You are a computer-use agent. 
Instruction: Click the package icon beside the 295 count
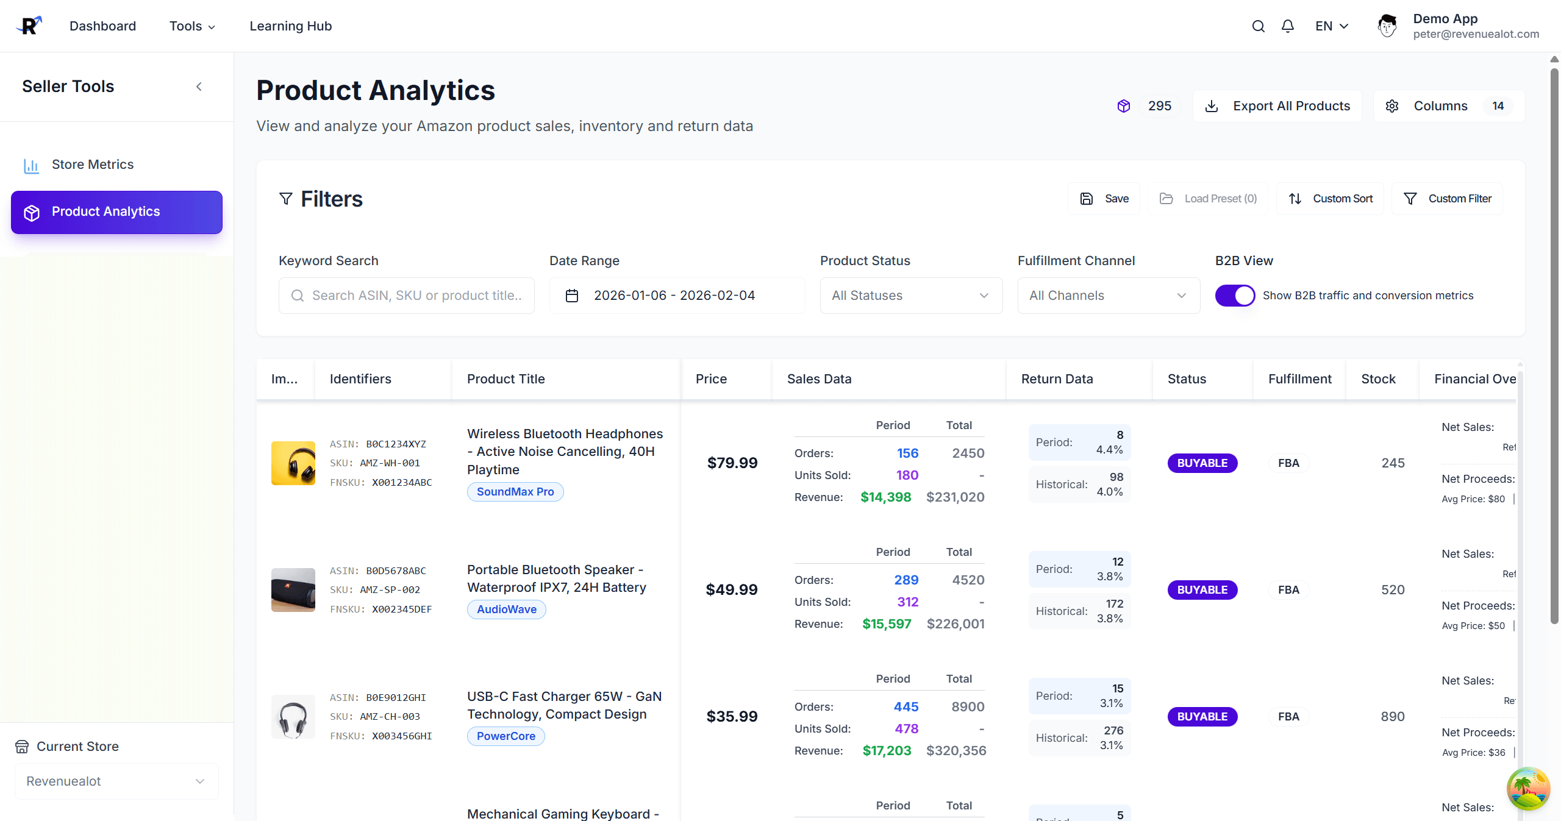[x=1124, y=105]
